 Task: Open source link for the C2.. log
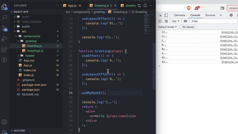point(230,32)
